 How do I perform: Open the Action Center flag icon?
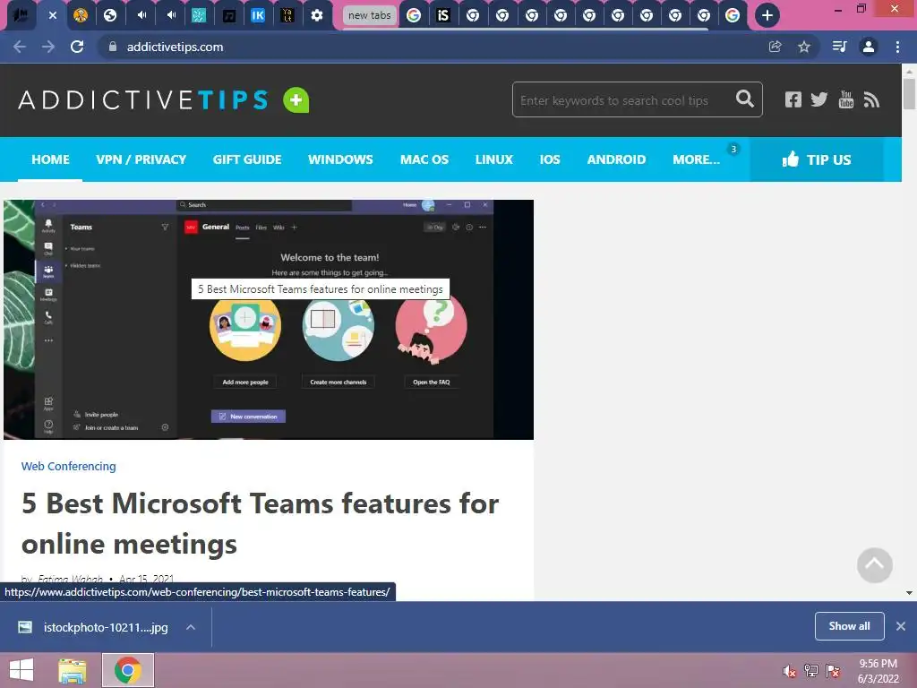point(834,671)
